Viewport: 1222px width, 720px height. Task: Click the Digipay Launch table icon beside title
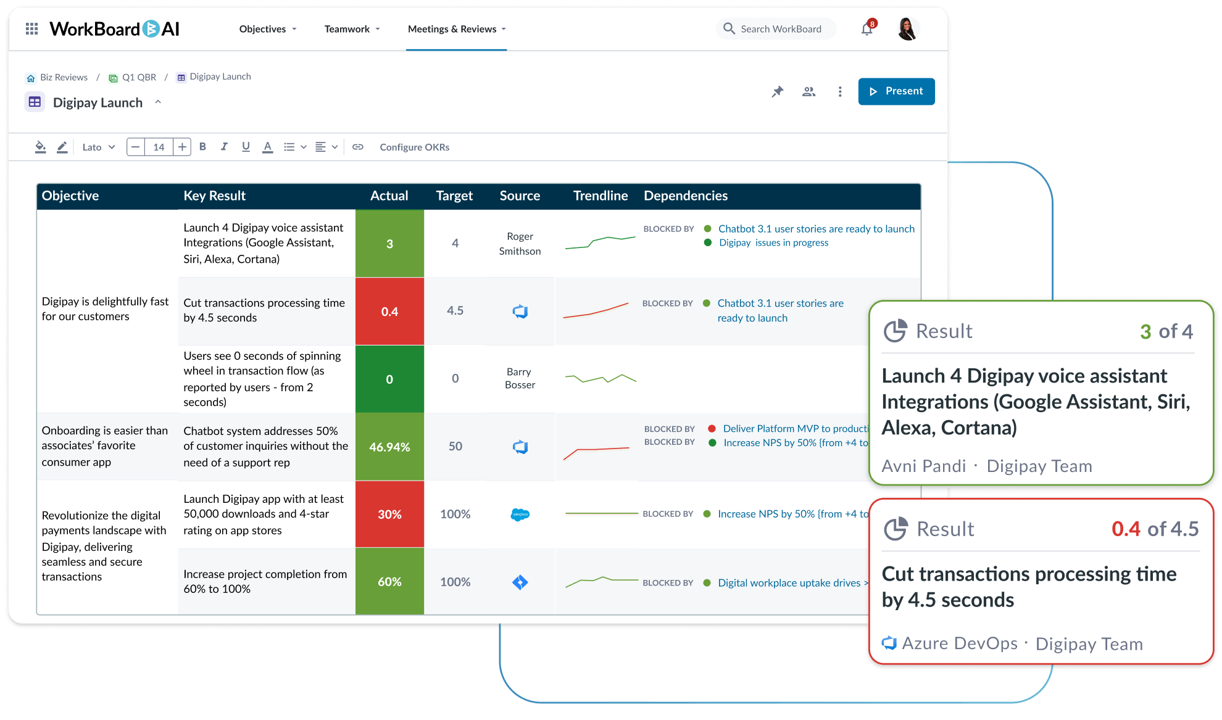[35, 102]
